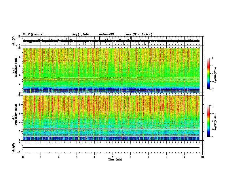228x176 pixels.
Task: Click the time axis tick label "3"
Action: click(x=77, y=157)
